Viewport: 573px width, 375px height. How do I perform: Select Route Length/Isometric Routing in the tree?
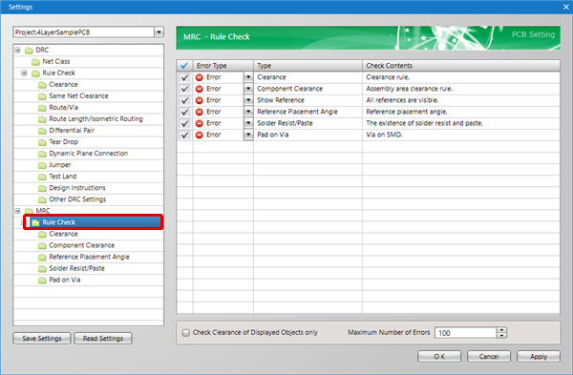coord(95,119)
